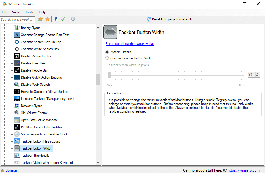
Task: Click the create shortcut toolbar icon
Action: [x=56, y=19]
